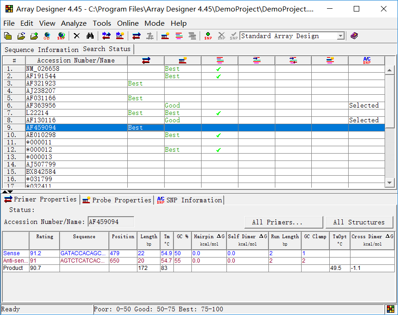Select the AE010298 row

[194, 135]
